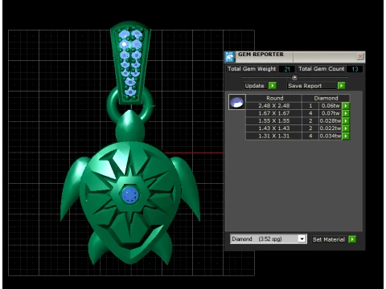Click the Set Material label
This screenshot has height=289, width=386.
click(329, 239)
